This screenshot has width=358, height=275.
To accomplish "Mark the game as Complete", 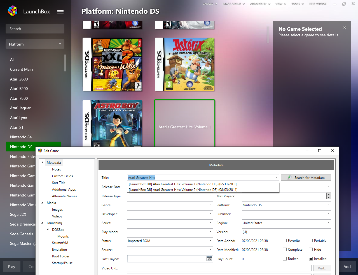I will 285,250.
